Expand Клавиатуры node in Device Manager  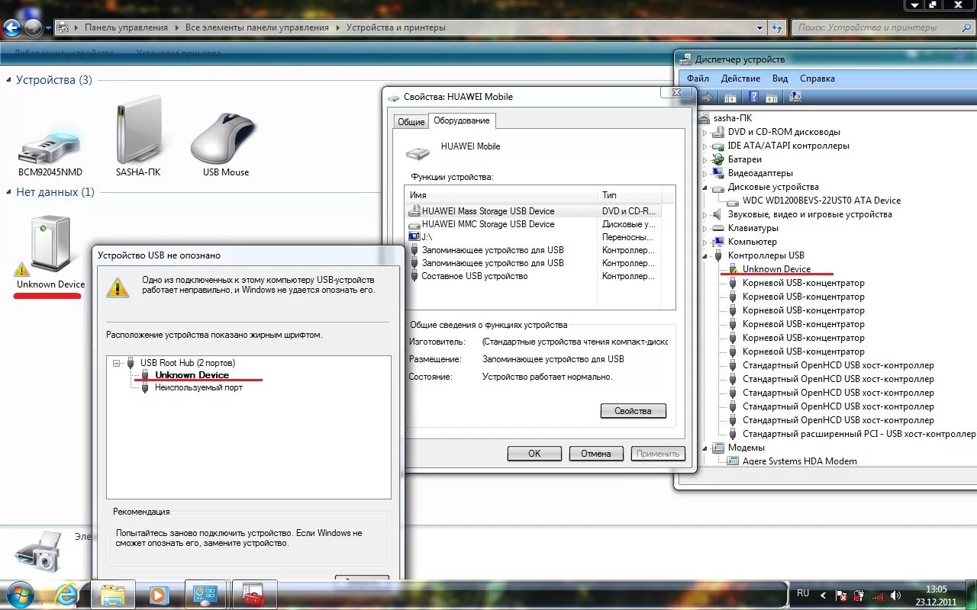click(705, 228)
